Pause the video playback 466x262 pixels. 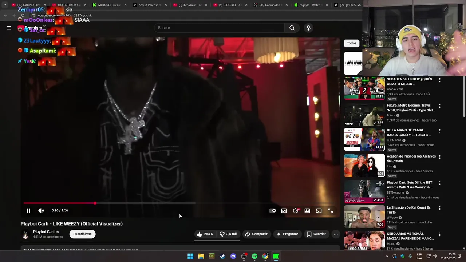click(28, 211)
